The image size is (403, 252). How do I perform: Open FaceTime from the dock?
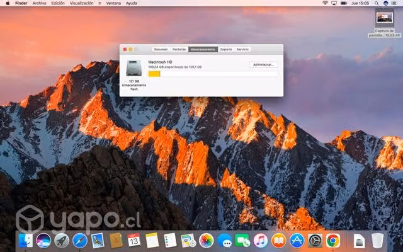click(x=242, y=241)
